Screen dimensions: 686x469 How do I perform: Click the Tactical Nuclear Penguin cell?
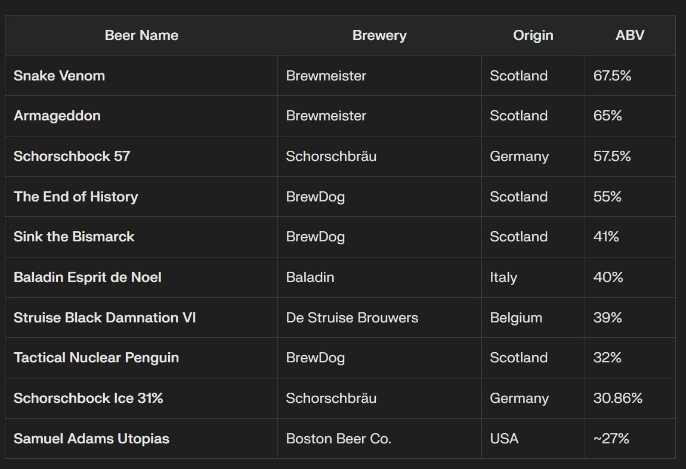(96, 358)
